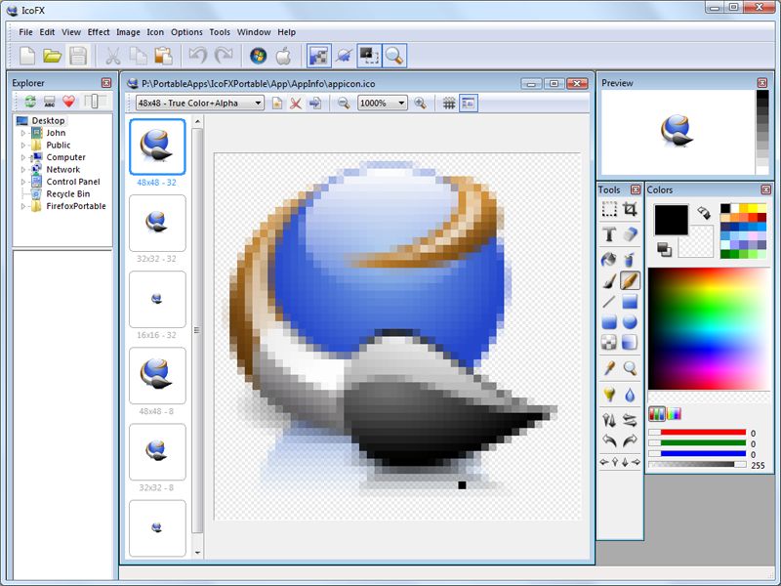Toggle the transparent background view
This screenshot has width=781, height=586.
[x=468, y=104]
